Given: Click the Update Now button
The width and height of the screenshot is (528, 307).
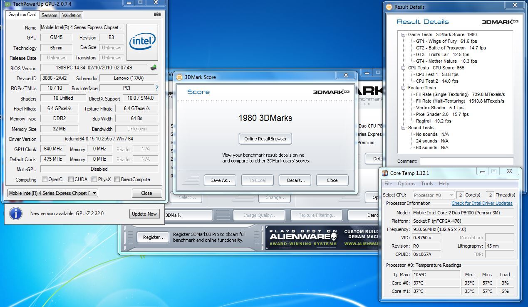Looking at the screenshot, I should point(144,214).
